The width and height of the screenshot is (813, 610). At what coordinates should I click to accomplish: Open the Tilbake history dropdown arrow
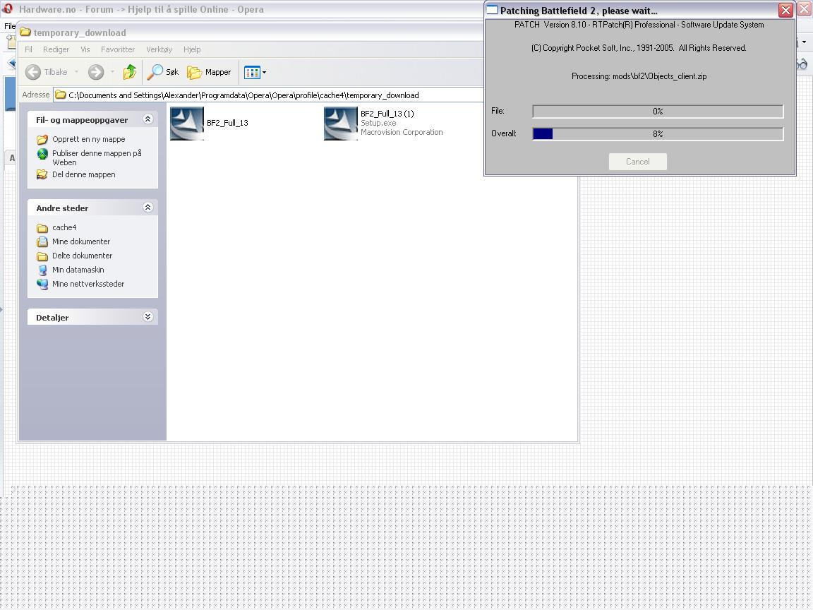point(76,72)
